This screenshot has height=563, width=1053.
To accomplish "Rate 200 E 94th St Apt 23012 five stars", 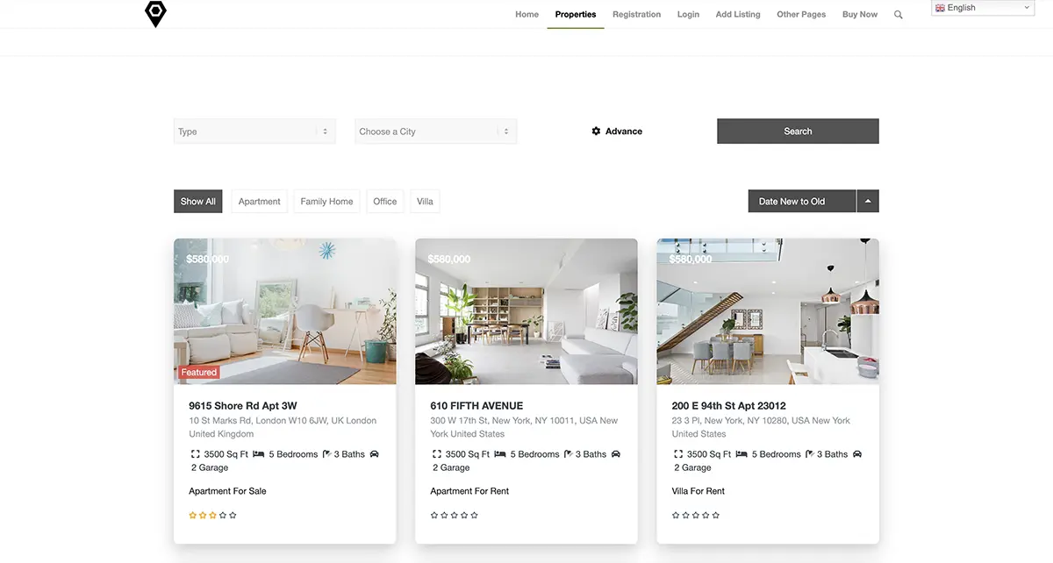I will point(715,516).
